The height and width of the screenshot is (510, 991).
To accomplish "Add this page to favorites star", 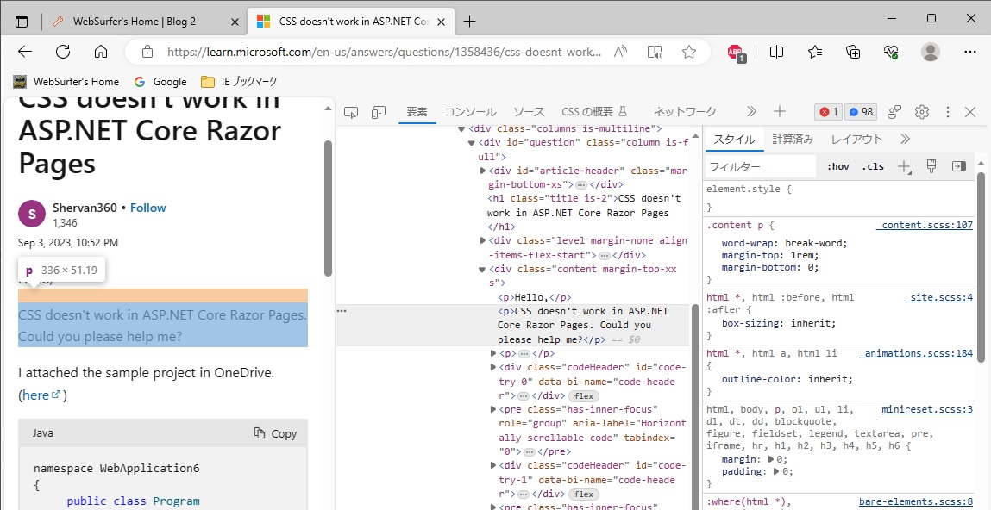I will [689, 52].
